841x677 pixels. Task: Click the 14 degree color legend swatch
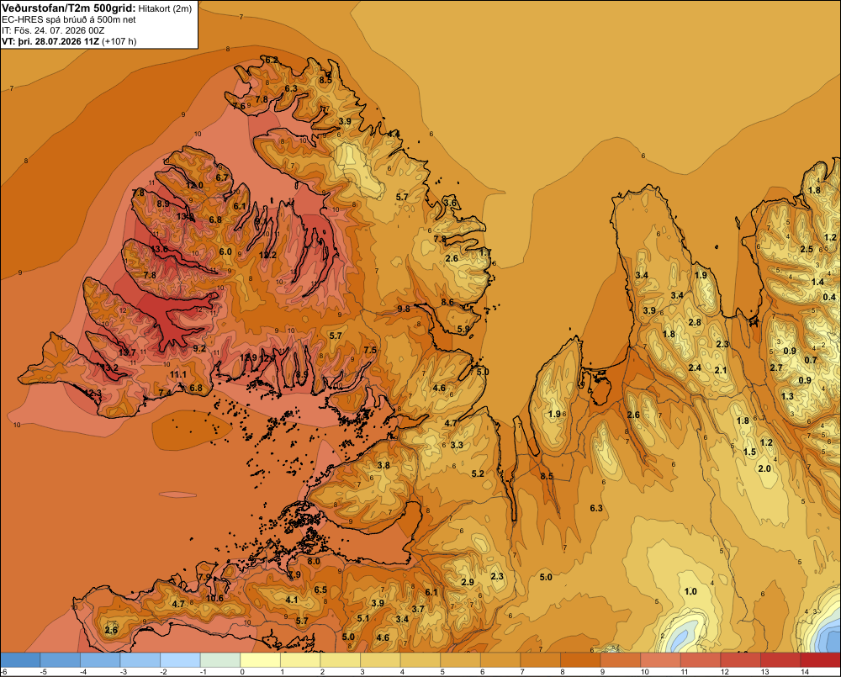(820, 659)
